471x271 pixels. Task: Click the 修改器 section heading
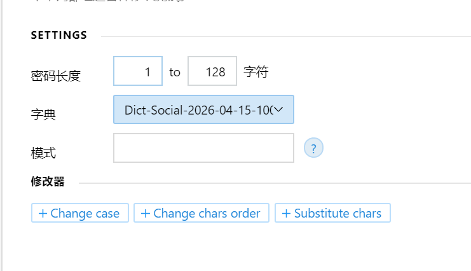pos(48,182)
